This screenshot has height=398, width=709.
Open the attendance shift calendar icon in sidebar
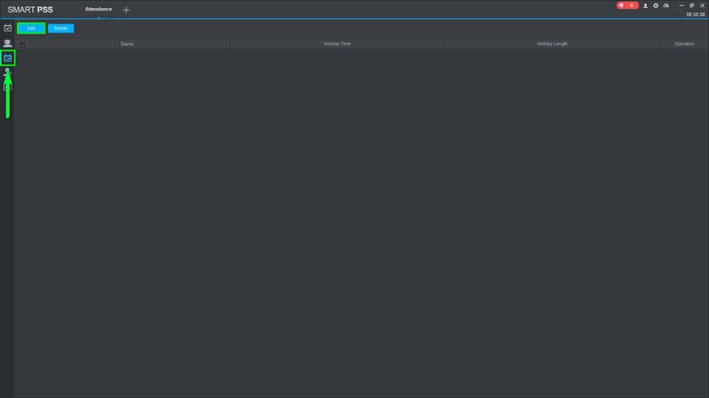click(8, 28)
